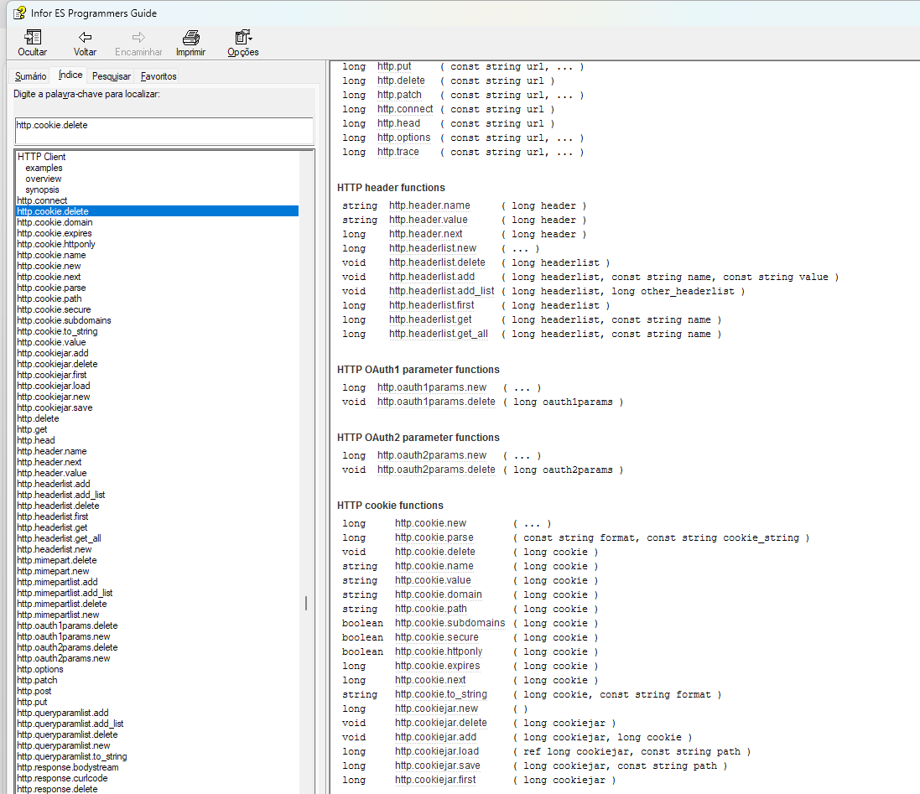Screen dimensions: 920x794
Task: Select http.cookie.to_string in the index list
Action: coord(57,331)
